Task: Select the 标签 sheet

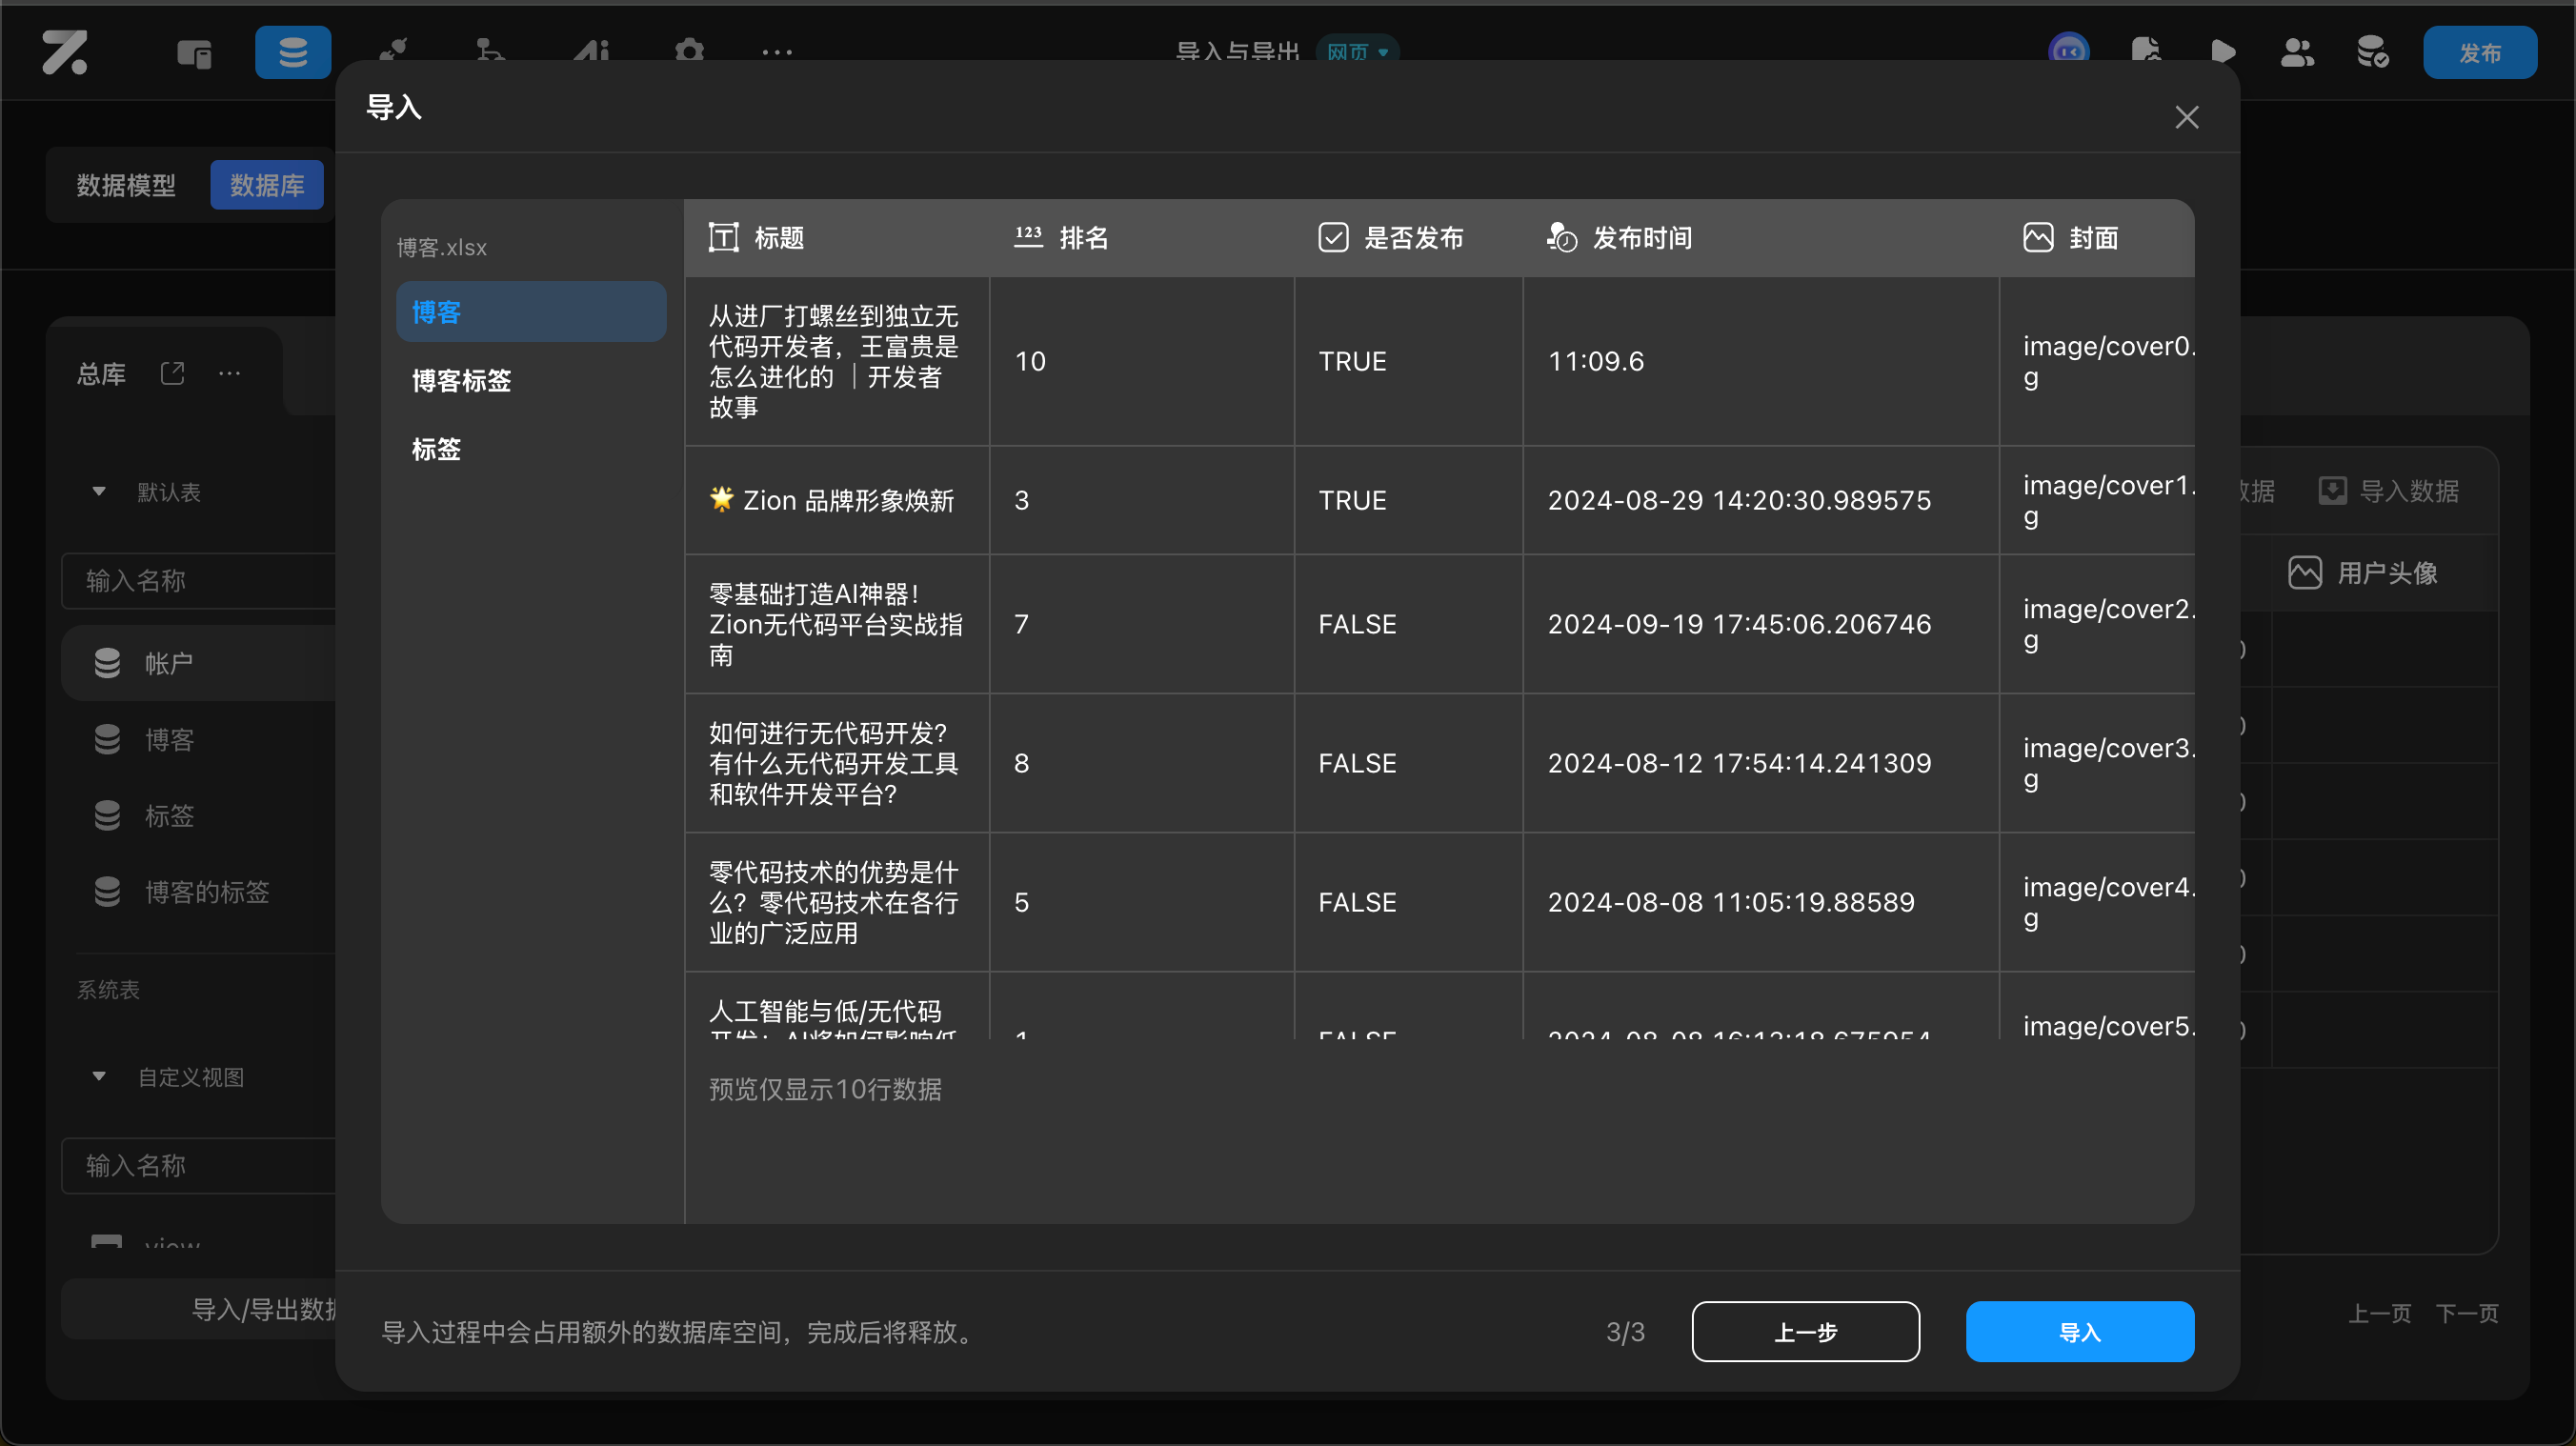Action: [x=531, y=449]
